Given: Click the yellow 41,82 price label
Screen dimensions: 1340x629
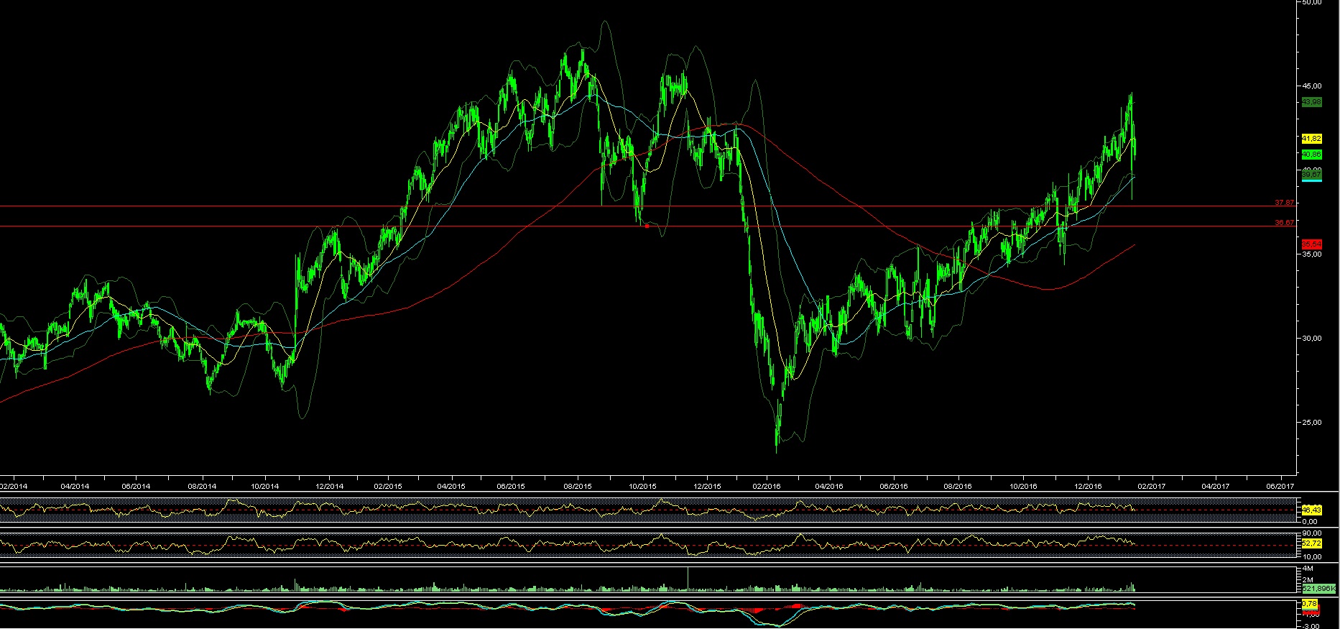Looking at the screenshot, I should click(1311, 138).
